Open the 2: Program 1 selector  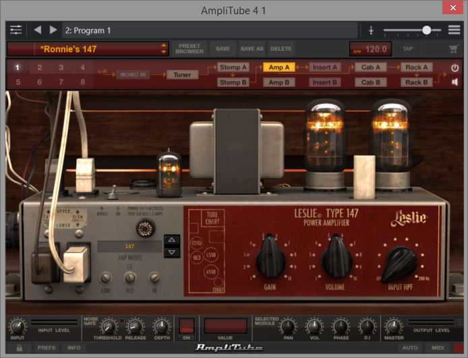(210, 30)
